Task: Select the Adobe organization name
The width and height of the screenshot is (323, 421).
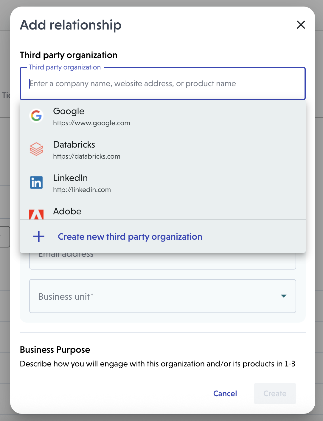Action: pos(67,211)
